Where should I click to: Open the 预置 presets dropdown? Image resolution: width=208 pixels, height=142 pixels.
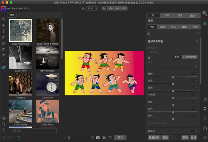pos(12,15)
